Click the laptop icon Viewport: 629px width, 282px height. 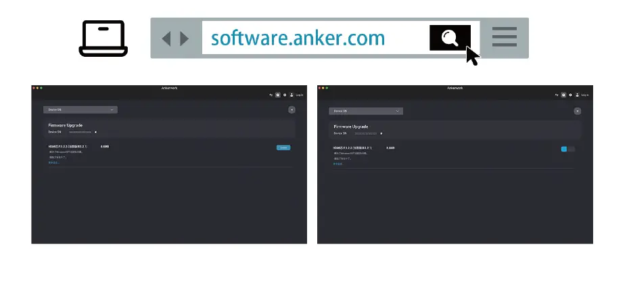[103, 39]
